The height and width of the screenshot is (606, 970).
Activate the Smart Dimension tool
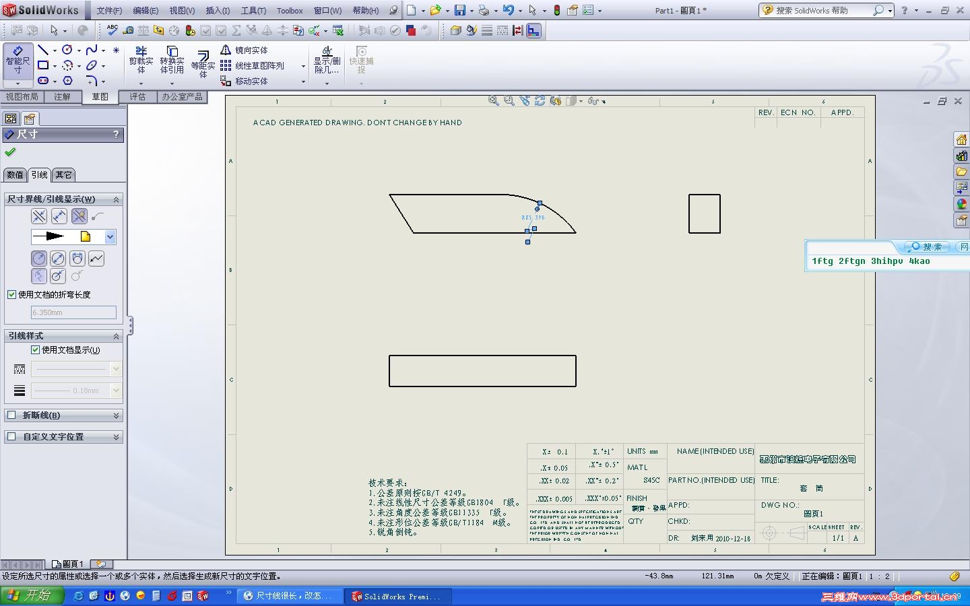coord(18,60)
